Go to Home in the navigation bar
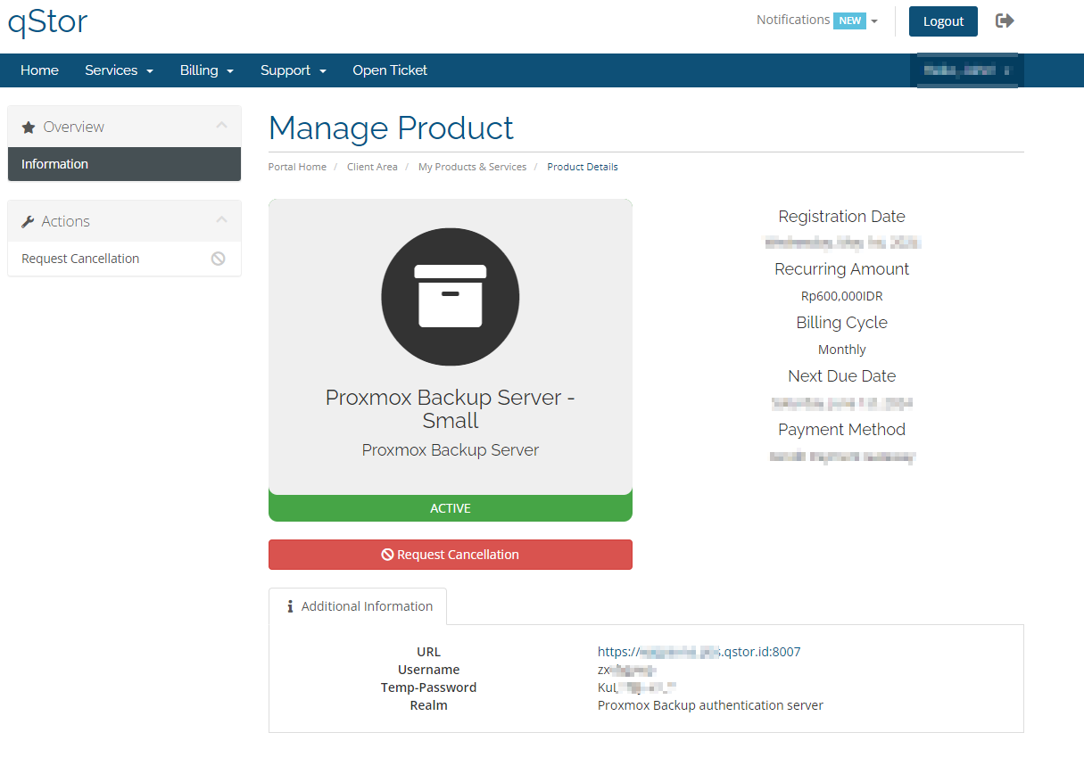This screenshot has width=1084, height=782. 39,70
